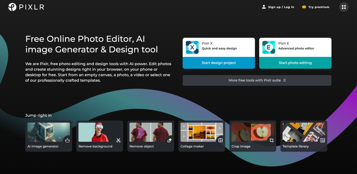Image resolution: width=357 pixels, height=174 pixels.
Task: Click 'Remove object' label text
Action: [142, 146]
